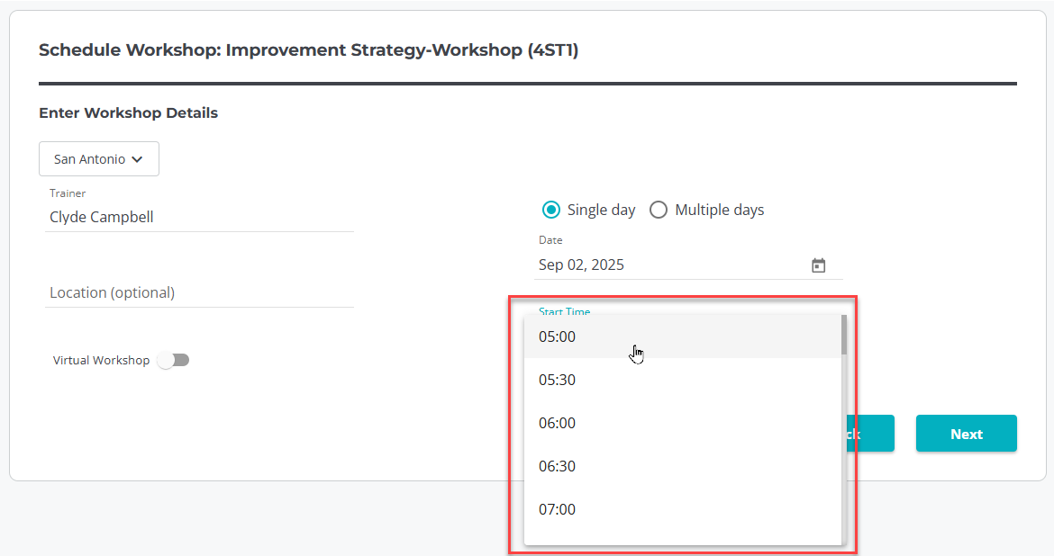Enable the Virtual Workshop toggle switch
The image size is (1054, 556).
[173, 361]
